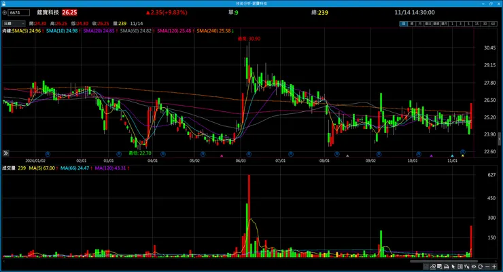Click the highlighted 26.25 last price
The width and height of the screenshot is (503, 272).
[69, 12]
